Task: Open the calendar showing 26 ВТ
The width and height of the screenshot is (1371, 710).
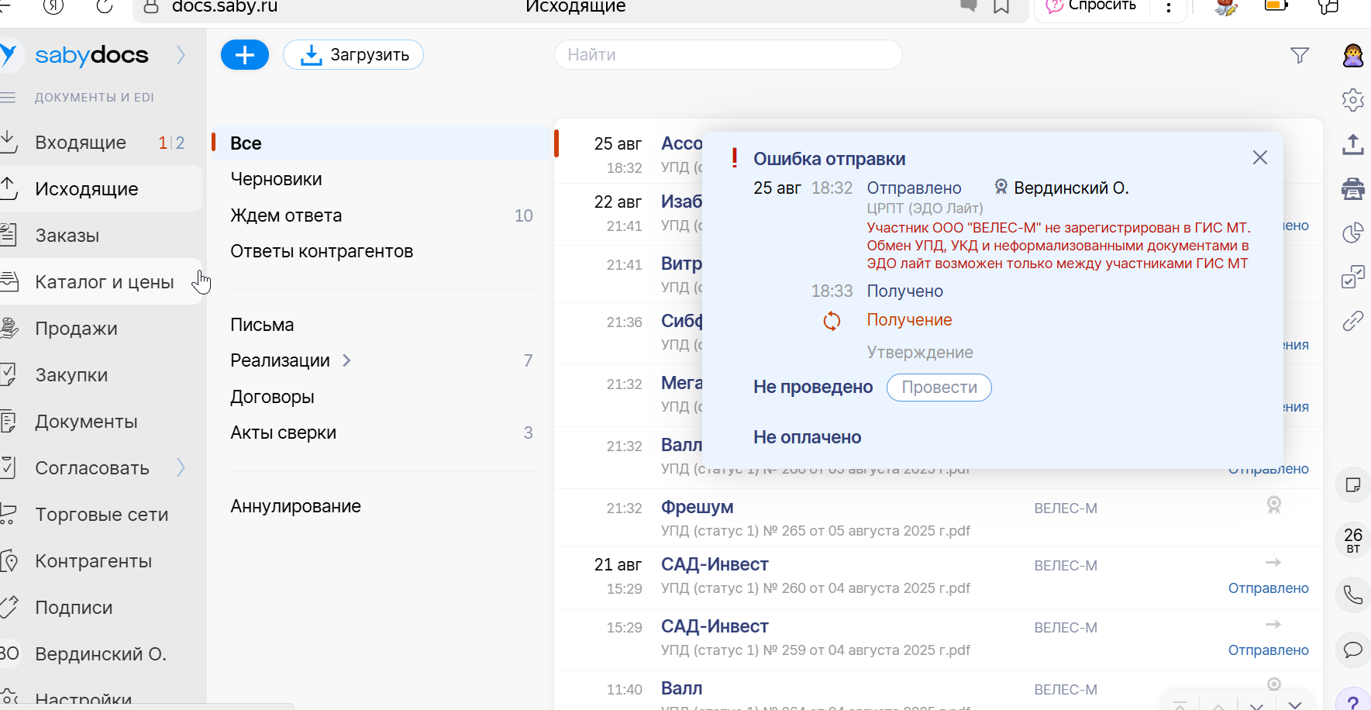Action: [x=1353, y=539]
